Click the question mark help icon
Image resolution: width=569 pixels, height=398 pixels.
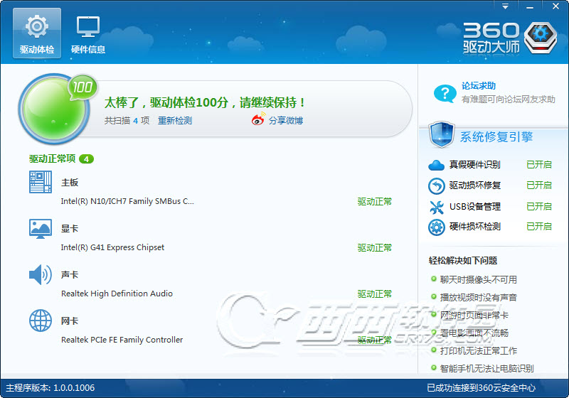point(445,94)
